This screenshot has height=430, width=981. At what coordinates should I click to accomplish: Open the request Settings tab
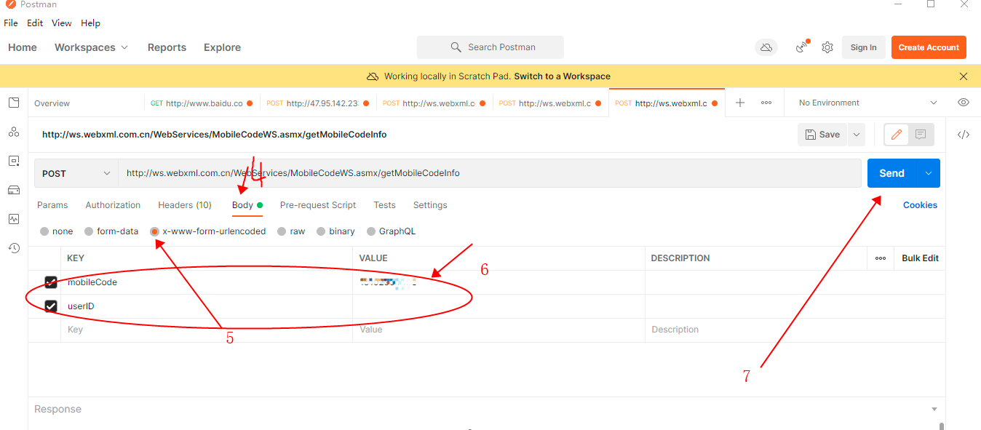430,205
